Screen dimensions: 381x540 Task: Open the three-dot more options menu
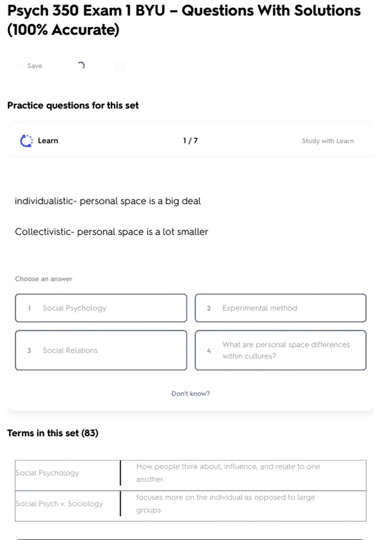(x=143, y=66)
